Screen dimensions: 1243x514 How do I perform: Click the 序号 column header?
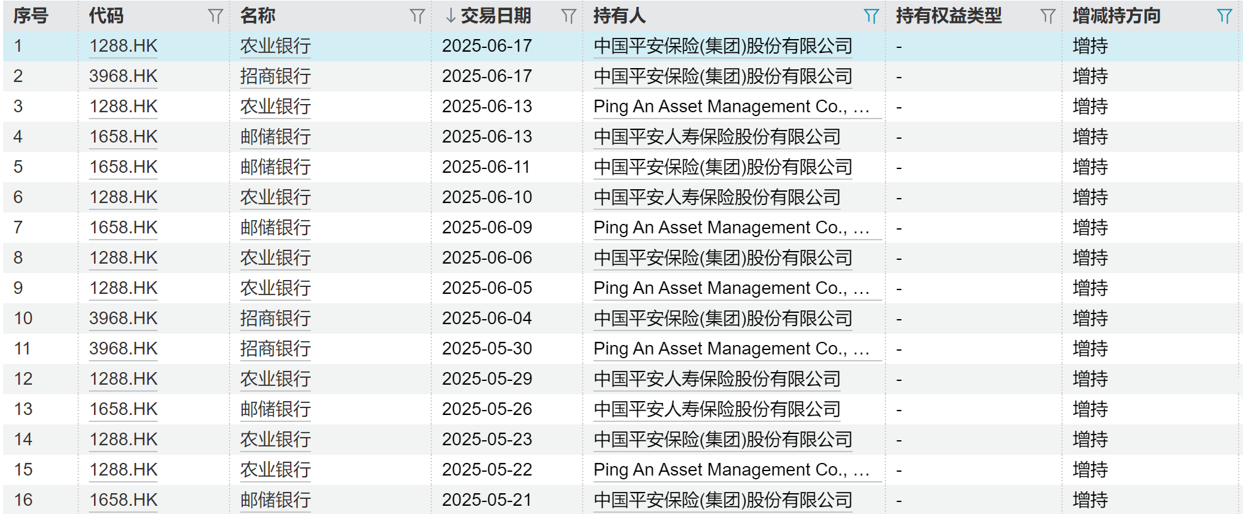click(x=31, y=16)
